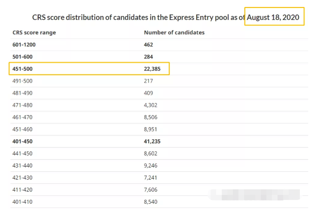The image size is (311, 213).
Task: Click the bold 401-450 range row
Action: click(x=22, y=141)
